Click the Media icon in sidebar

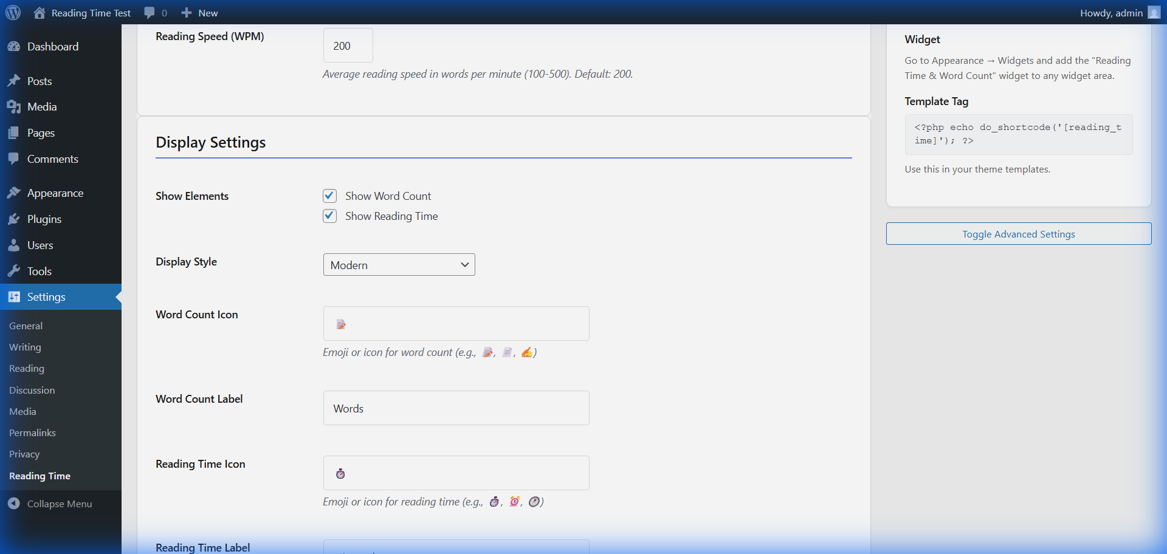pos(14,107)
